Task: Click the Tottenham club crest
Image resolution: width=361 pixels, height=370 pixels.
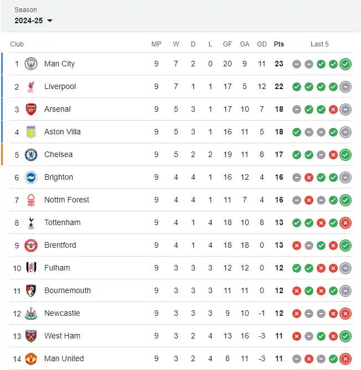Action: (31, 223)
